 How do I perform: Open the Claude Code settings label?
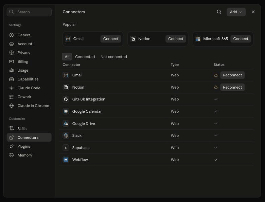pos(29,88)
